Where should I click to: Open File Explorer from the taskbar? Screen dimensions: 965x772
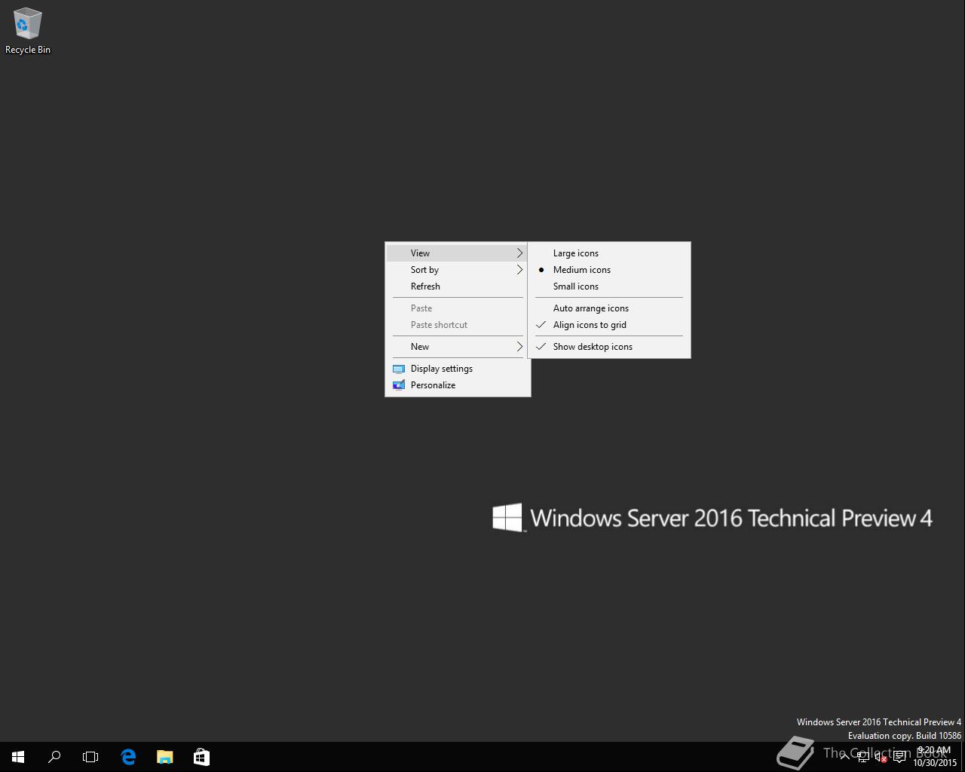(164, 757)
